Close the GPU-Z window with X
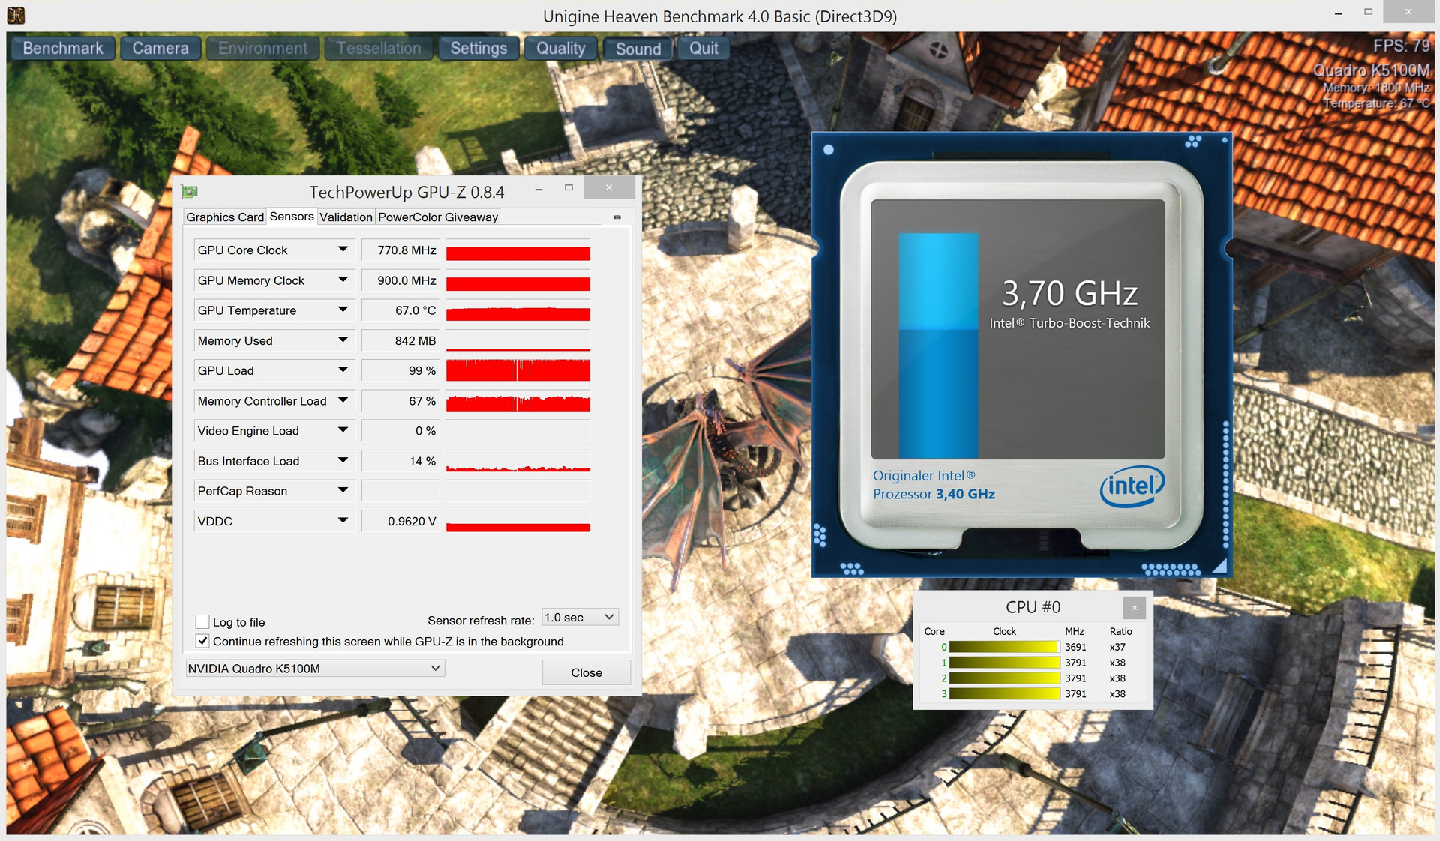This screenshot has height=841, width=1440. (609, 188)
